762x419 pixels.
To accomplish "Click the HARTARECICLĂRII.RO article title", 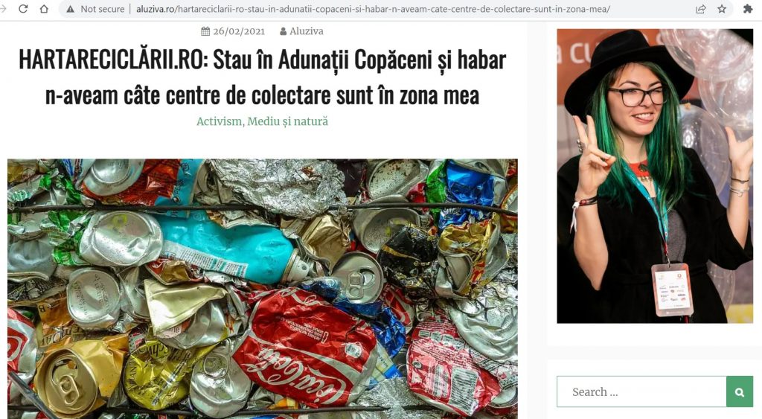I will pyautogui.click(x=263, y=77).
